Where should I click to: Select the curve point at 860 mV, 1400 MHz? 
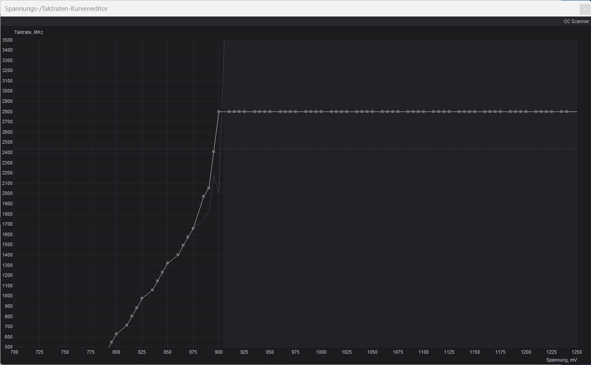[x=178, y=255]
